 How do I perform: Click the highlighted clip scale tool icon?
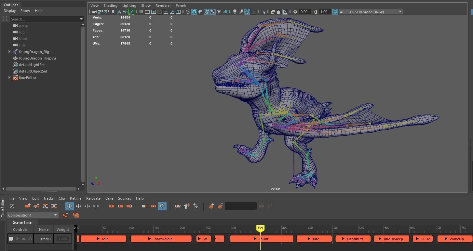(x=69, y=206)
